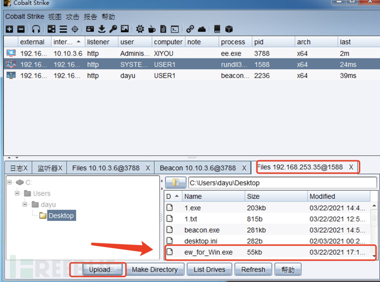Click the file path input field
The width and height of the screenshot is (380, 282).
[x=282, y=183]
